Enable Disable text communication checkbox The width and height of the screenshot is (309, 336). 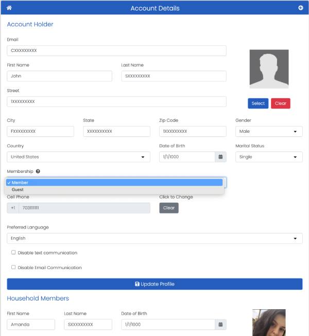(13, 252)
